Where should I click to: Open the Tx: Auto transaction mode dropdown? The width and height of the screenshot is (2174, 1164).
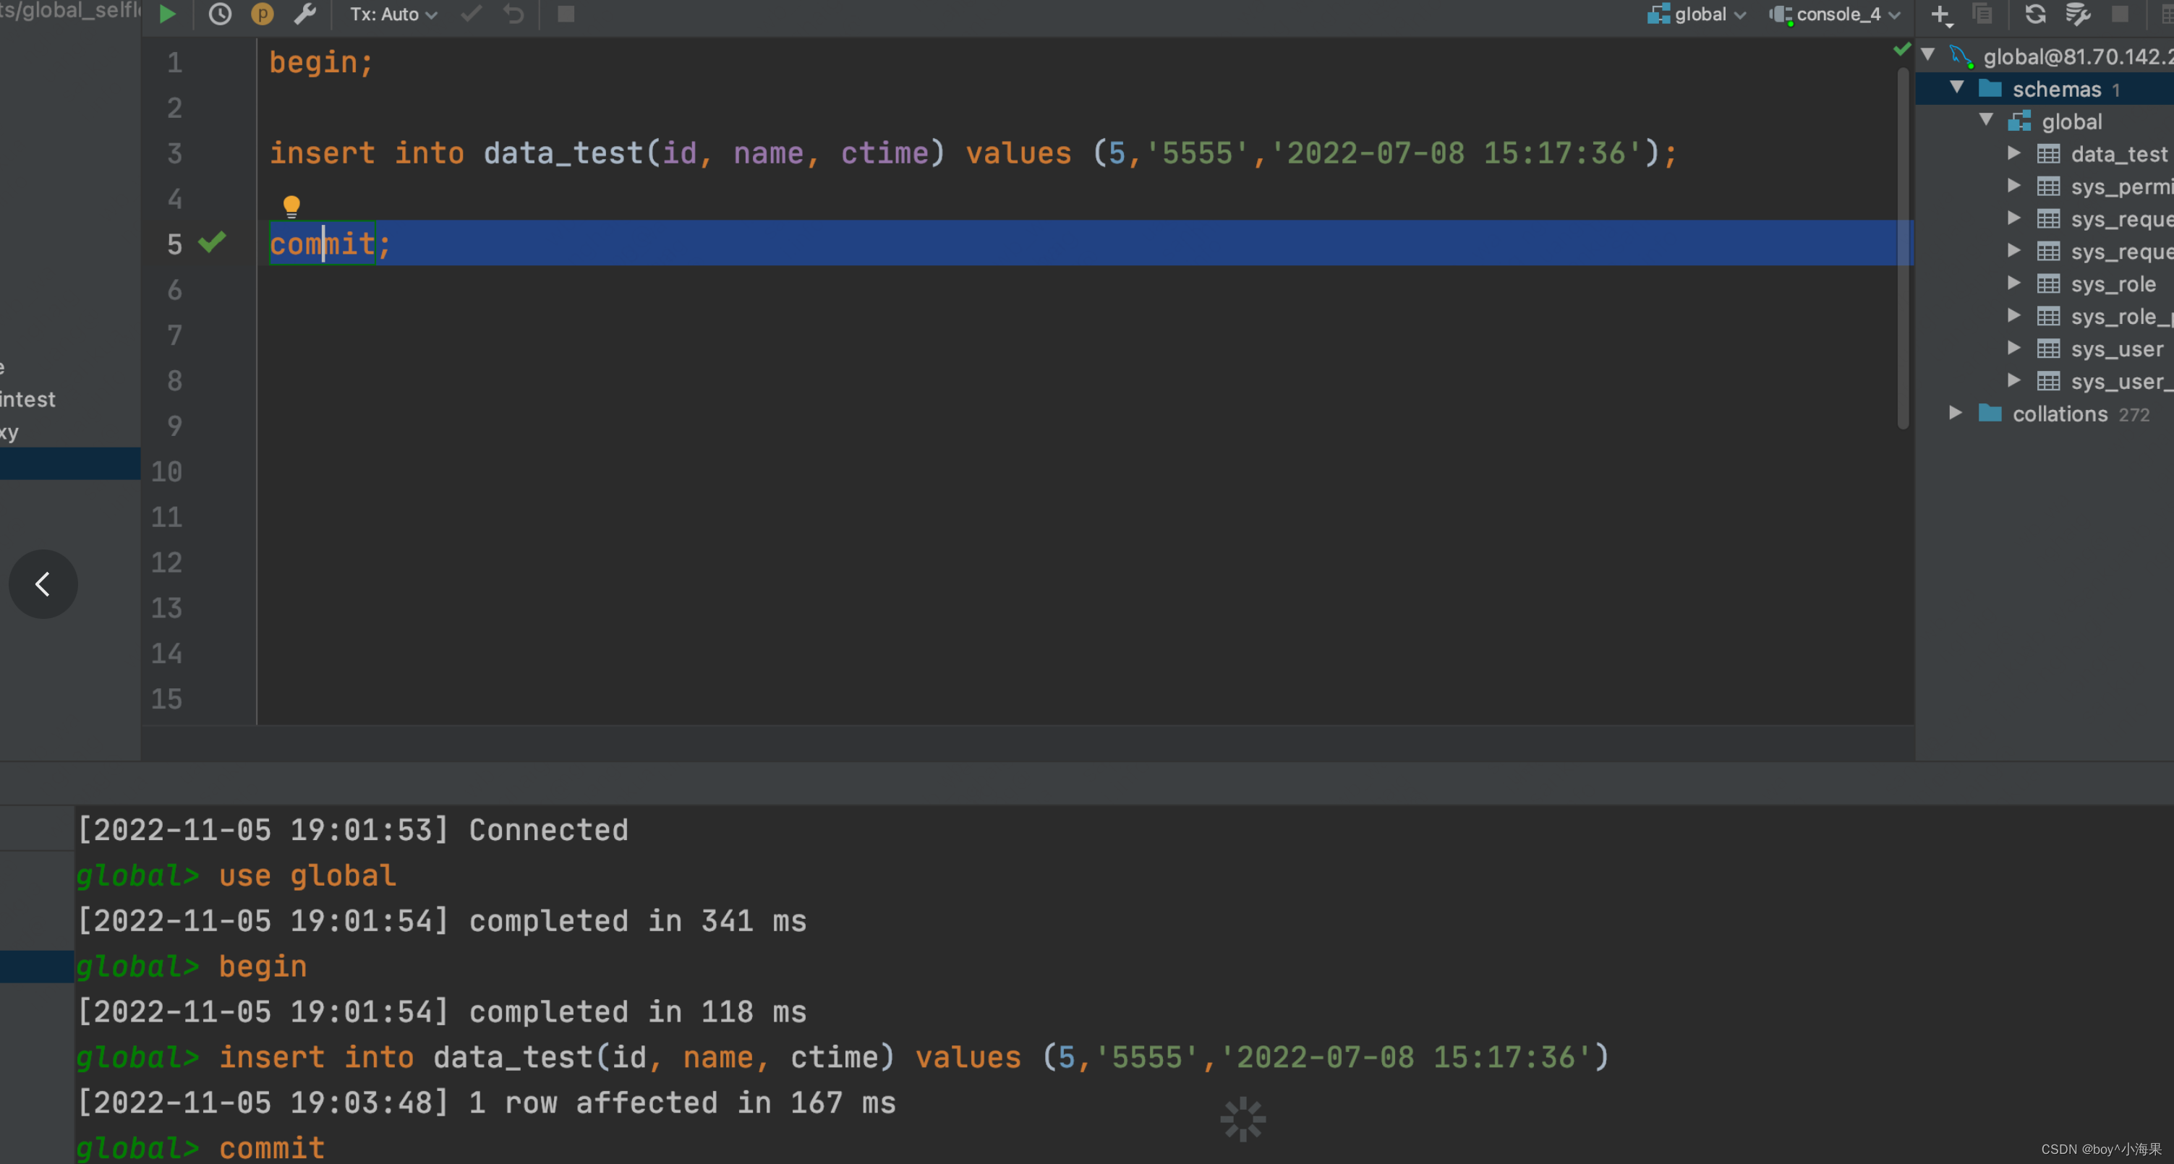[393, 14]
